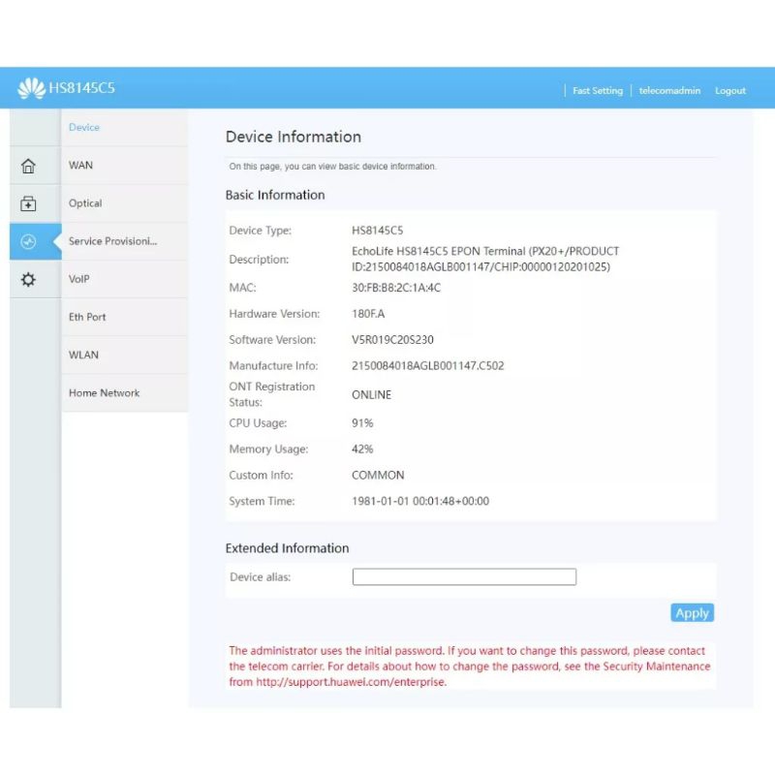Click the Huawei logo in header
Screen dimensions: 775x775
click(x=31, y=90)
